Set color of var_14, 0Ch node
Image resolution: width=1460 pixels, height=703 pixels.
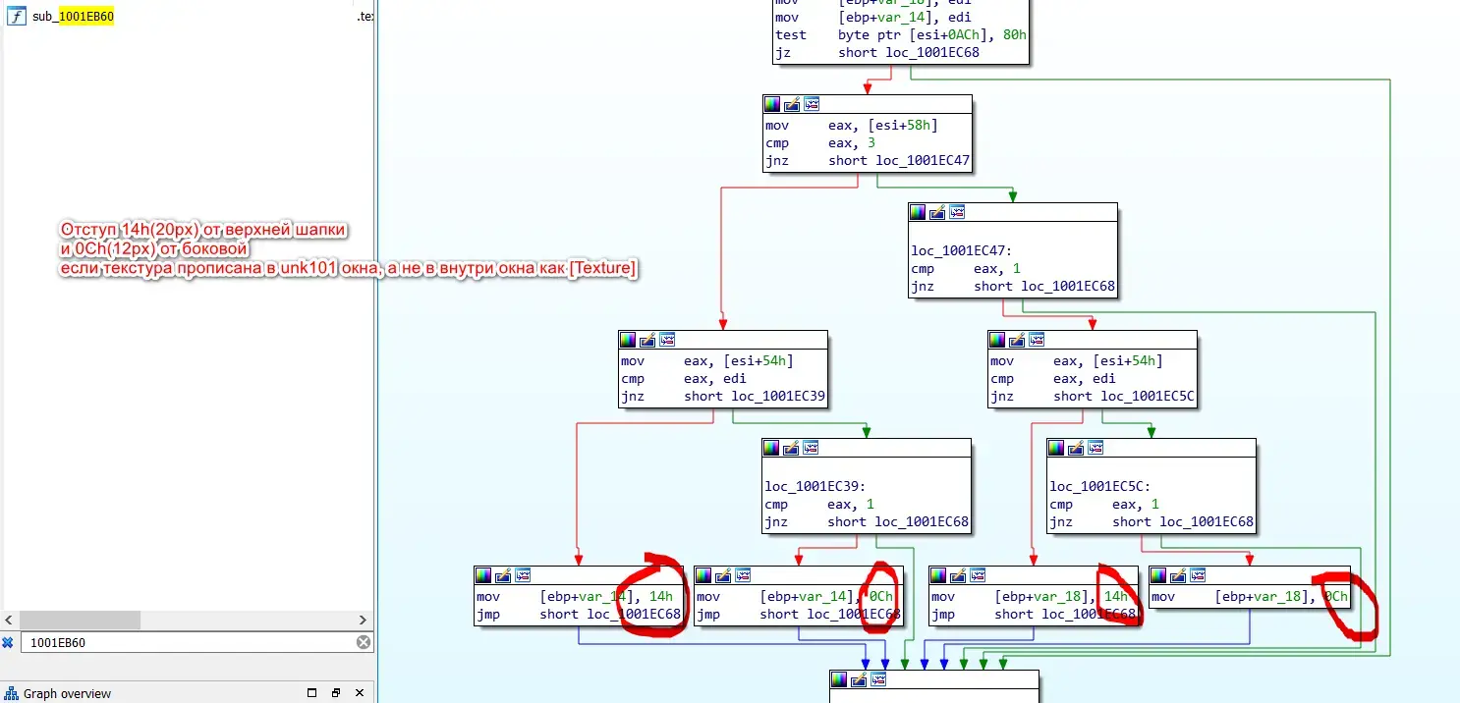(x=703, y=575)
